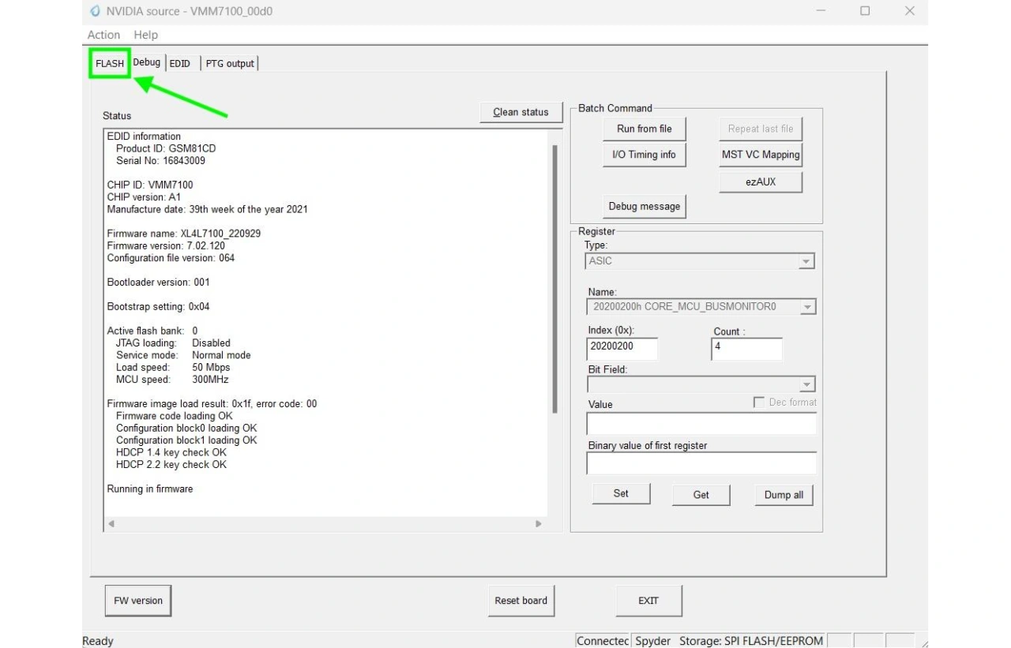Click the Clean status button
1011x648 pixels.
pyautogui.click(x=521, y=111)
